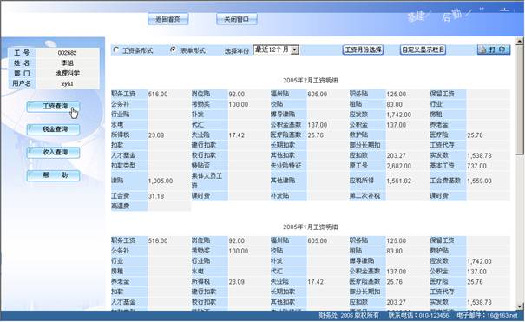Image resolution: width=525 pixels, height=322 pixels.
Task: Click the 工号 value 002682
Action: coord(68,53)
